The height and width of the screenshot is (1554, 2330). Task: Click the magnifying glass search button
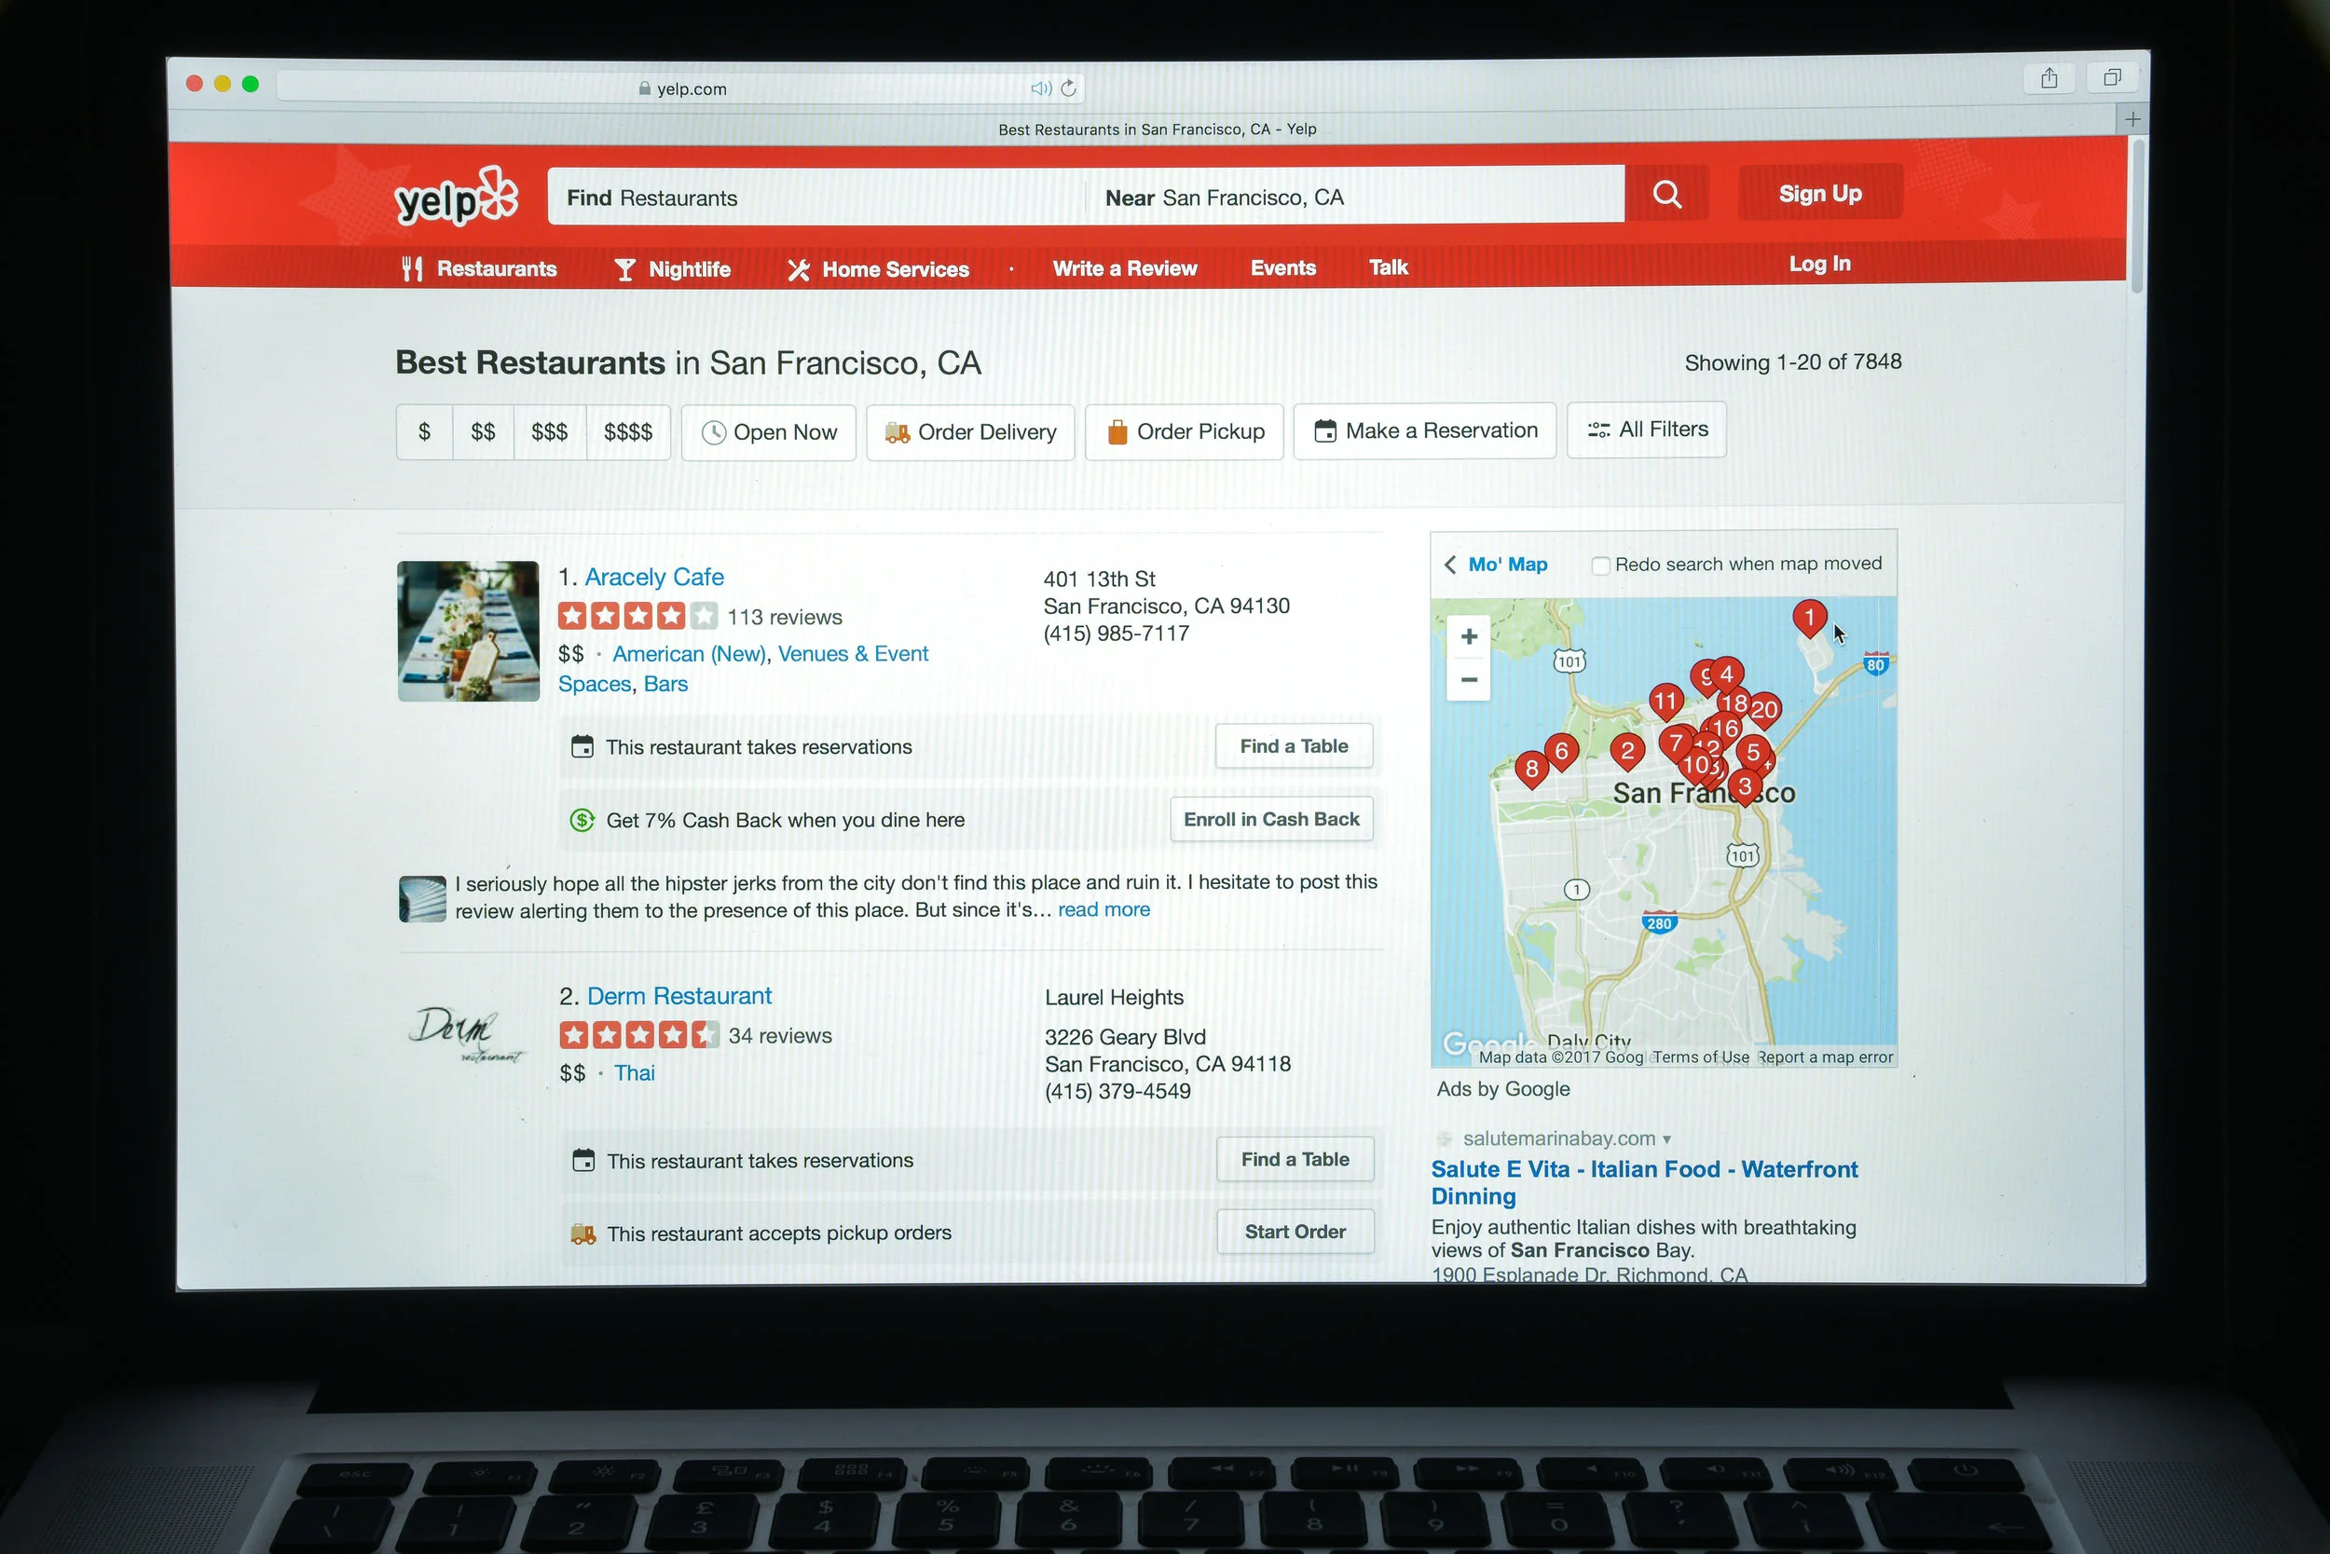click(1666, 194)
